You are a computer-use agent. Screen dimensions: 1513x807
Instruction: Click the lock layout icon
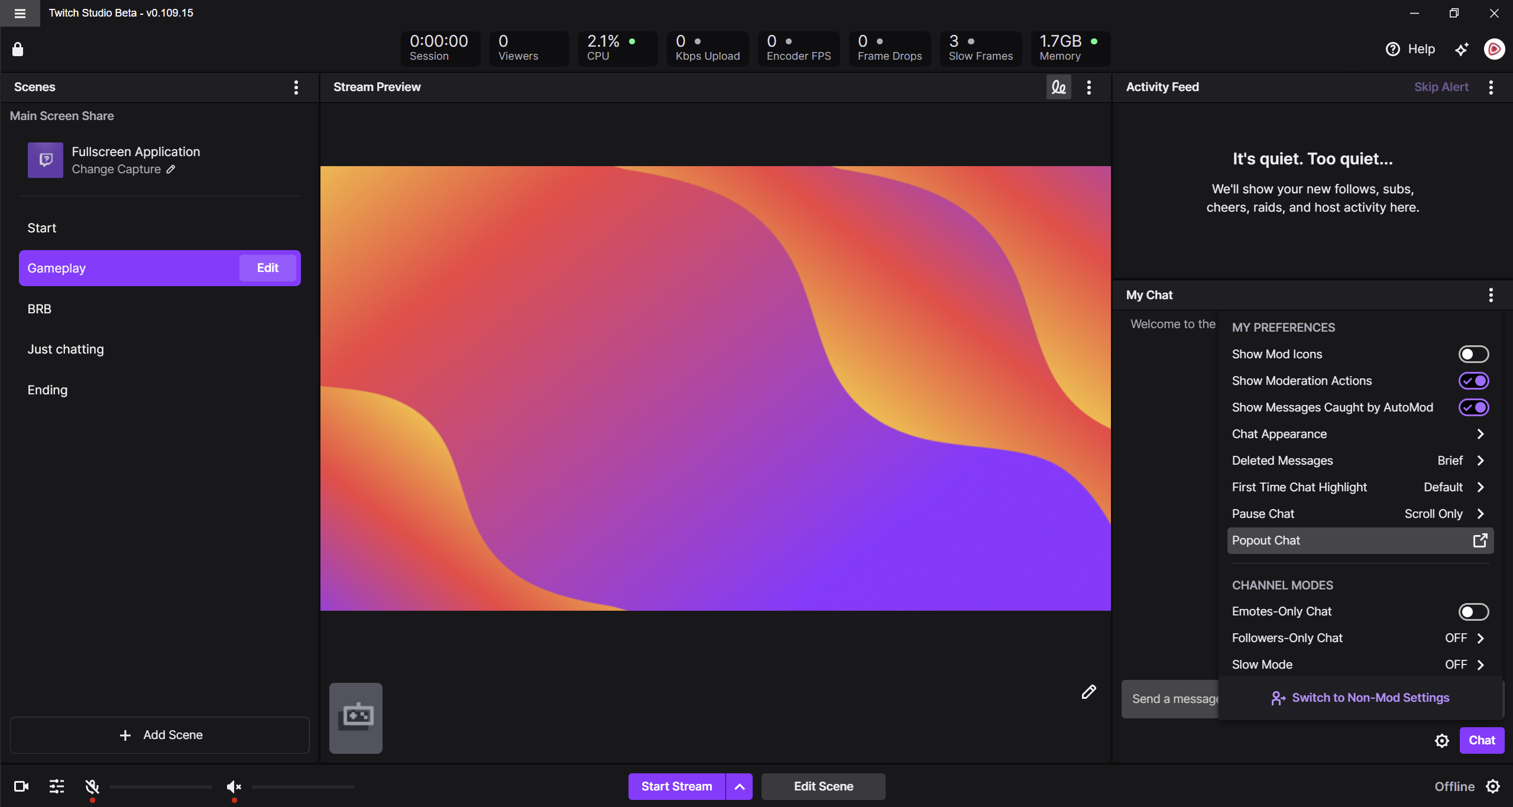click(x=18, y=49)
